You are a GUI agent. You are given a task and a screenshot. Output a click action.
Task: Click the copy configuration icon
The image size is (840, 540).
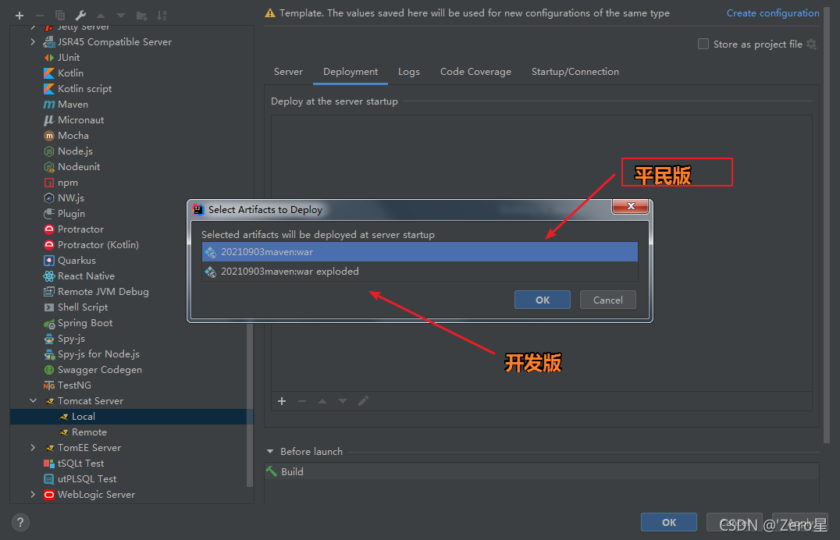point(60,16)
